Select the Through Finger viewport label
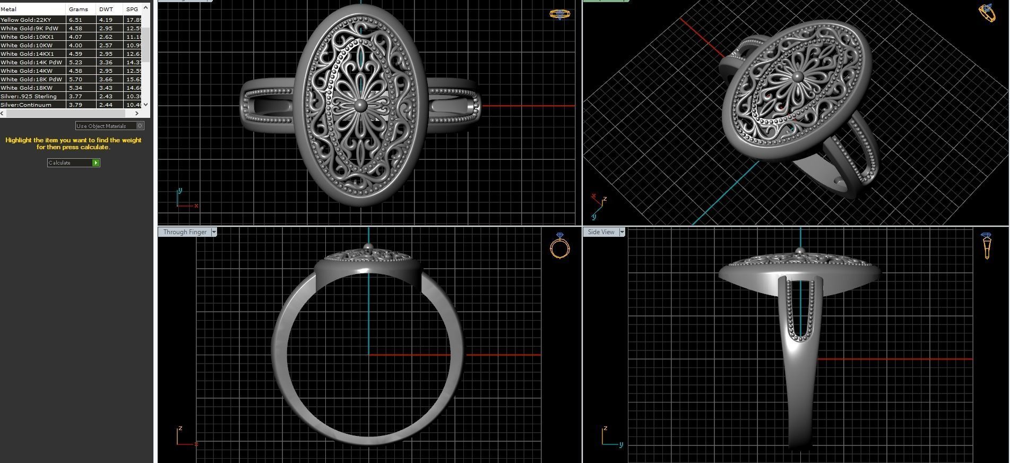The height and width of the screenshot is (463, 1010). (x=185, y=232)
